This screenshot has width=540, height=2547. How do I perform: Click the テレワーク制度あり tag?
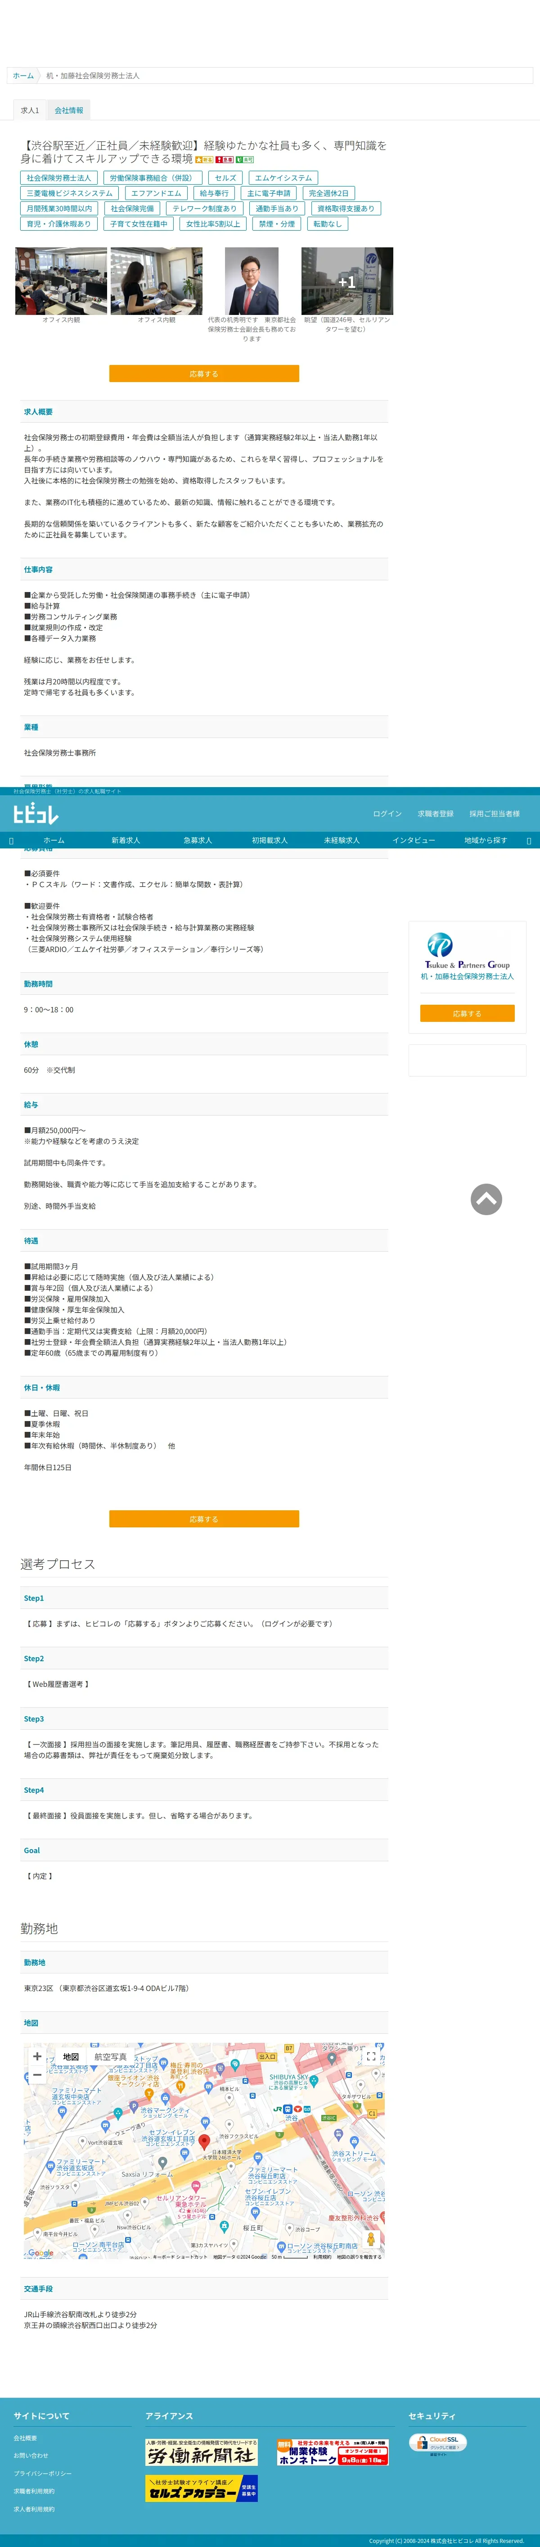[204, 209]
